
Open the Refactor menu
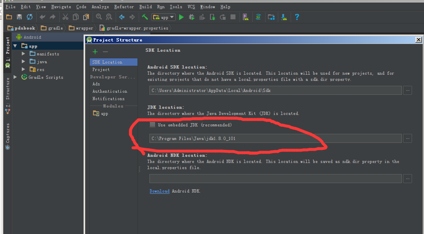click(124, 7)
